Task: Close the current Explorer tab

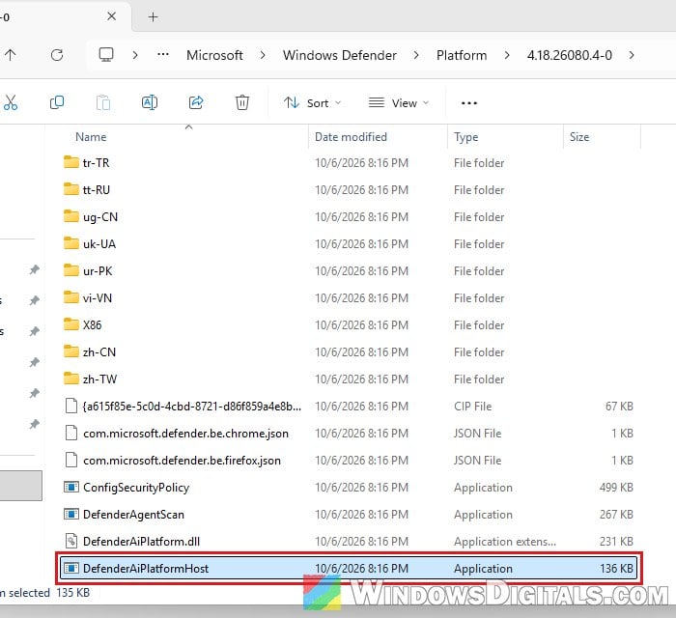Action: point(112,16)
